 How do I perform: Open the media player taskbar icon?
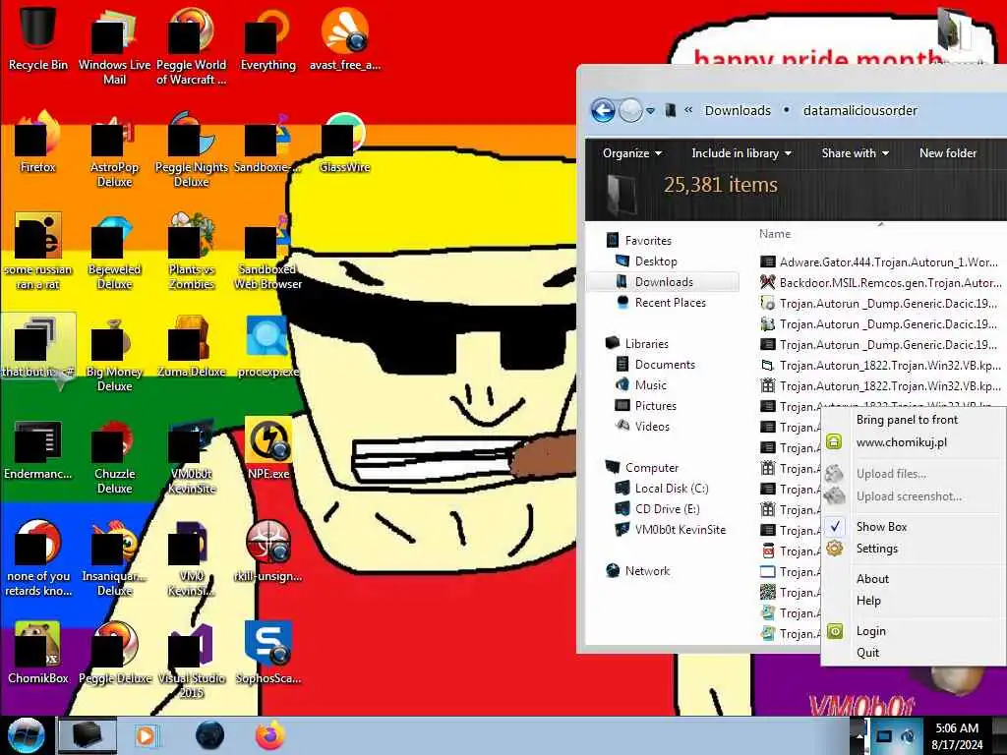(147, 735)
